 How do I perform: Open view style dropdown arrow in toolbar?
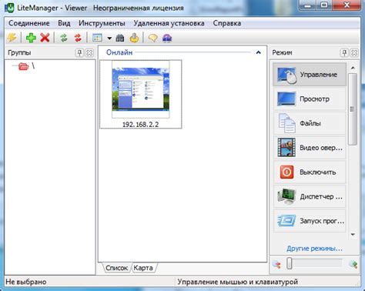click(x=109, y=38)
